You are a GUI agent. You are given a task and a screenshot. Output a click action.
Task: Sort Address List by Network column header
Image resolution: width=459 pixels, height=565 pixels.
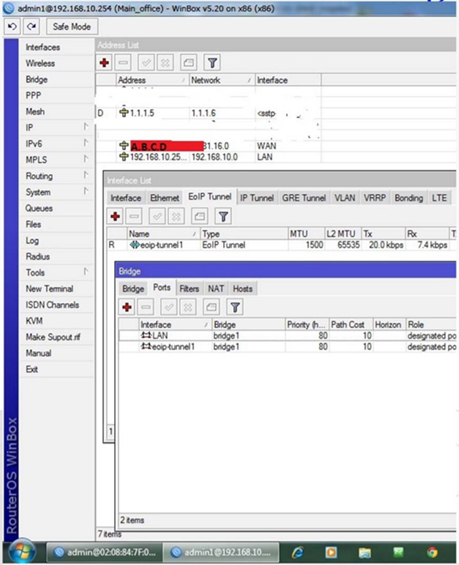coord(222,80)
